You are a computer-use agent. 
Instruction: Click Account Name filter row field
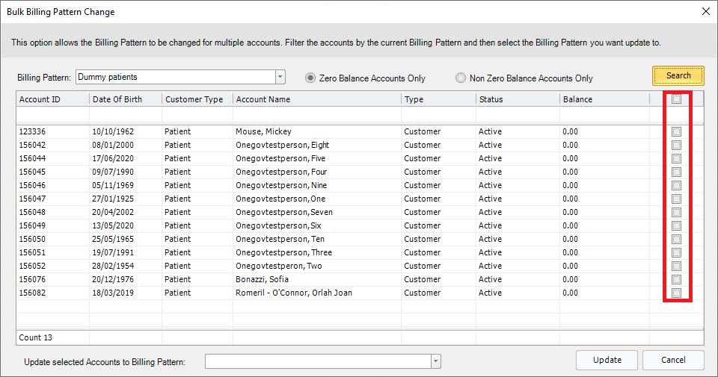pyautogui.click(x=316, y=114)
